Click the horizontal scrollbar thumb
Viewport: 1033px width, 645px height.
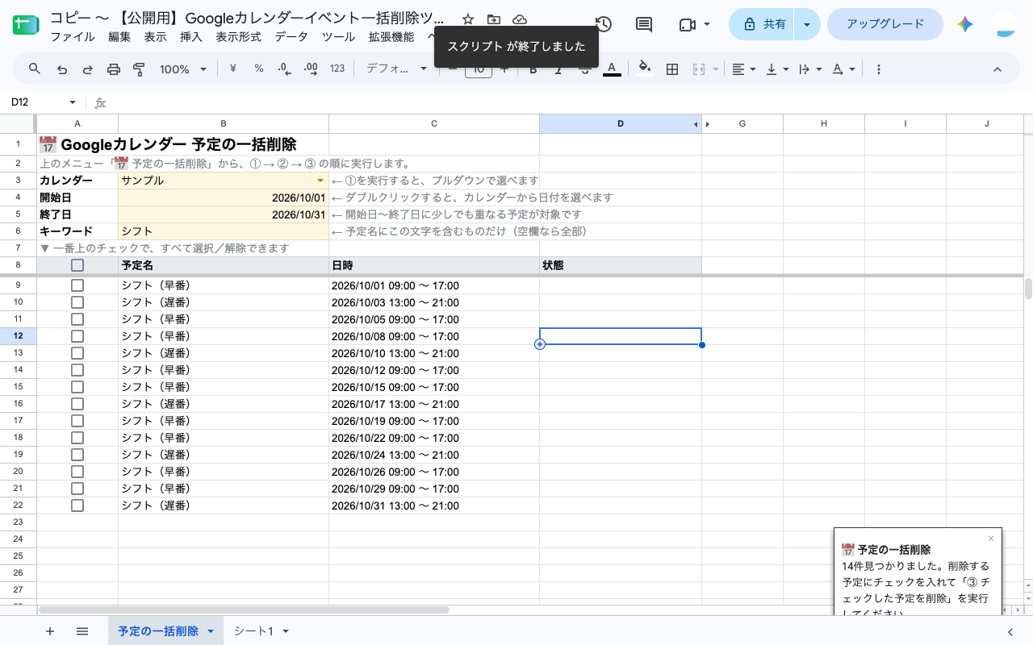point(244,610)
